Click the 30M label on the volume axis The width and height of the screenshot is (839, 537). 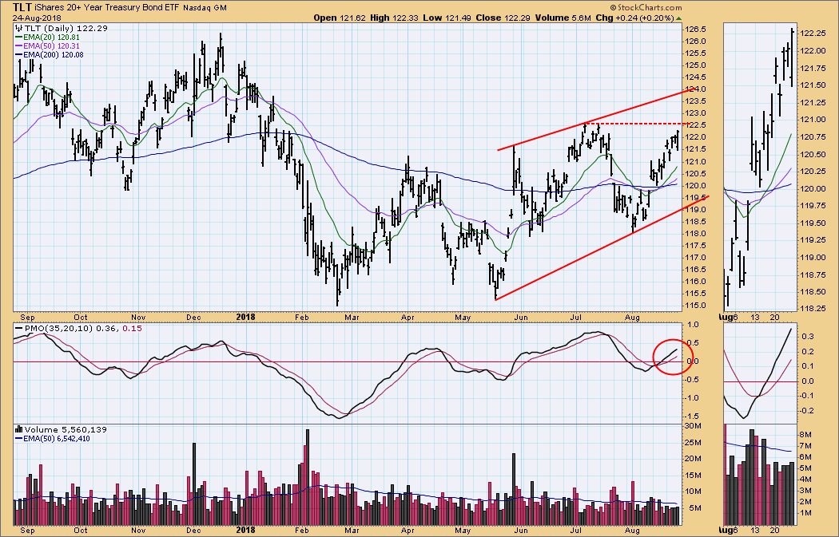pyautogui.click(x=694, y=426)
